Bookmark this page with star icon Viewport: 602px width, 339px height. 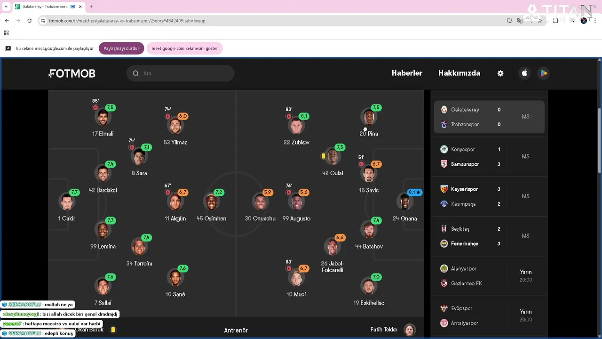coord(540,21)
